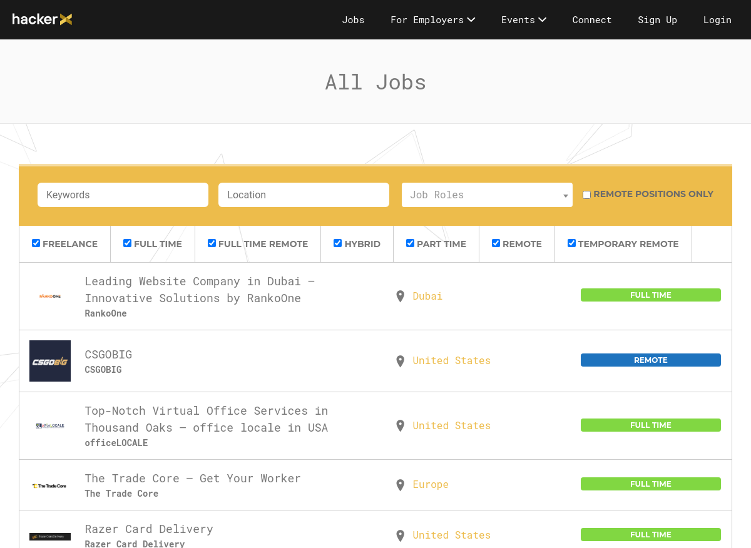Open the Login page
Image resolution: width=751 pixels, height=548 pixels.
717,20
